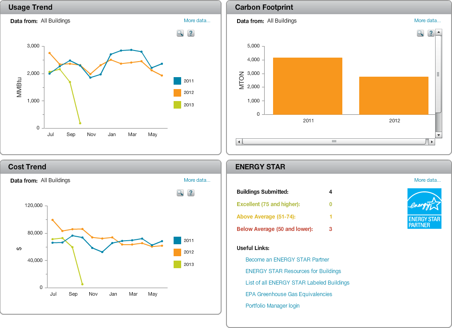Open help icon in Usage Trend panel

[191, 33]
